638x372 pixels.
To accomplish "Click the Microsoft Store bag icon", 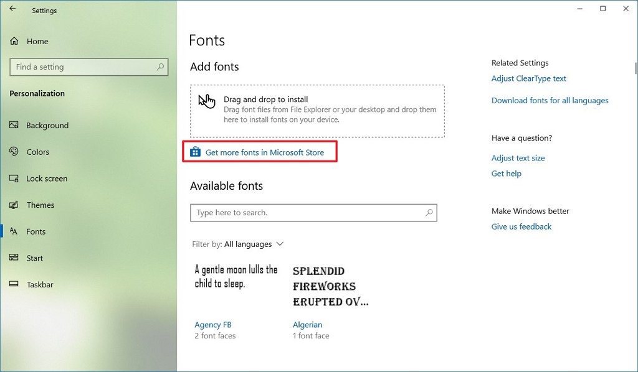I will [195, 152].
